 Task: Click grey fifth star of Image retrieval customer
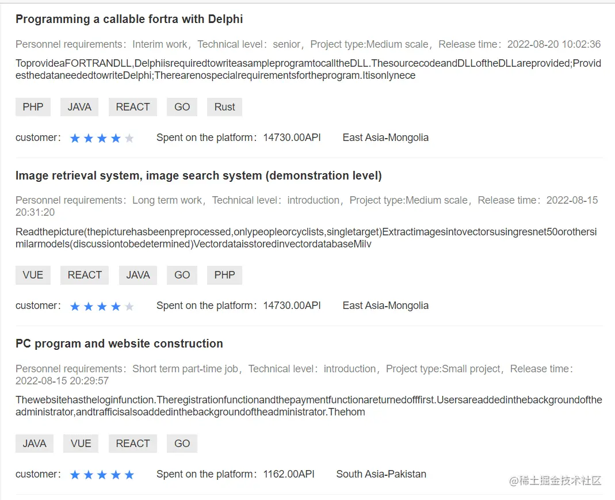(x=129, y=306)
